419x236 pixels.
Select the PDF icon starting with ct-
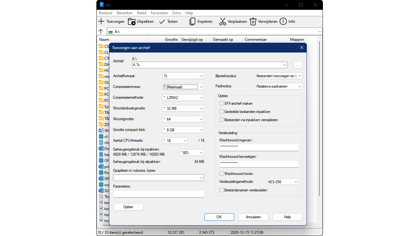click(x=101, y=136)
